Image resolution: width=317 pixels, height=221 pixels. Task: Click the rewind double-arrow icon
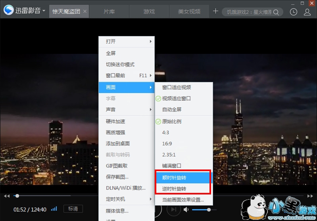(x=7, y=196)
